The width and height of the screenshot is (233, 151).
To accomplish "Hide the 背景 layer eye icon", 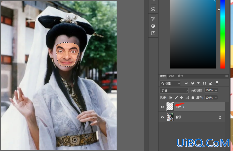I will tap(162, 117).
